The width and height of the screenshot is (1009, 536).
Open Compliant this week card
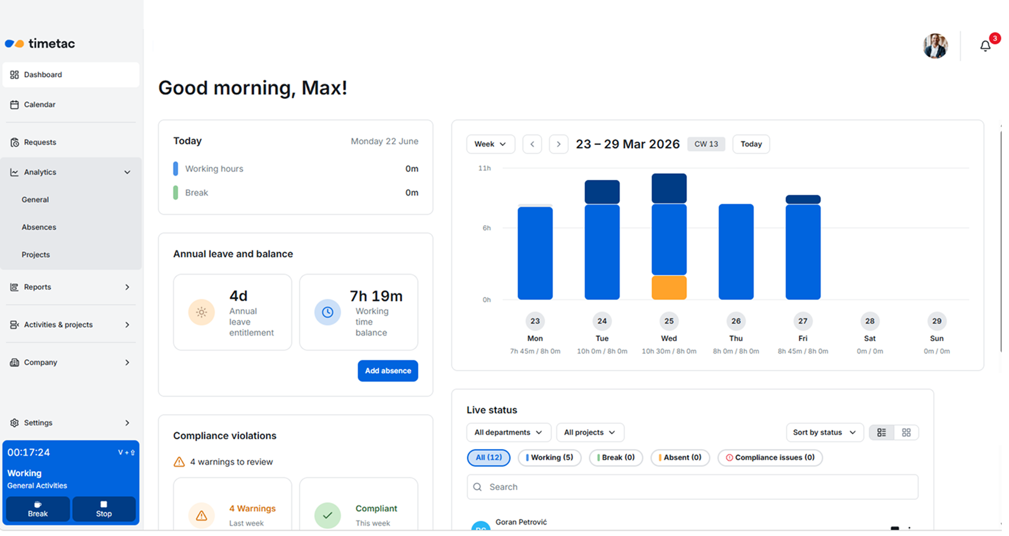[x=359, y=505]
